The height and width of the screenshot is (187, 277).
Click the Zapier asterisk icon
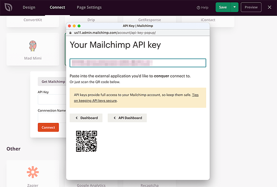coord(33,172)
